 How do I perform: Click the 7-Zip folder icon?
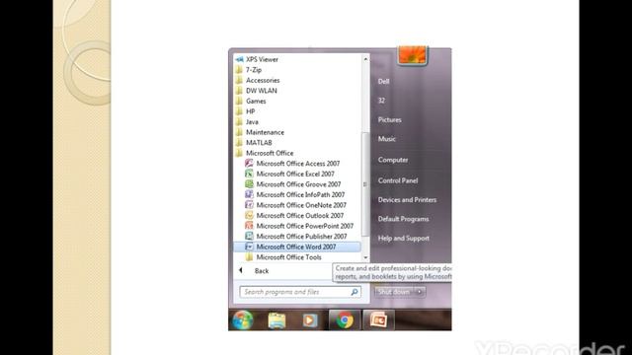click(239, 70)
